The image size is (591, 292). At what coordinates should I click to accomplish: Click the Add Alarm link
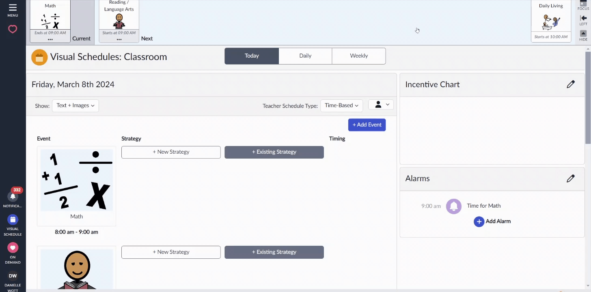point(498,221)
